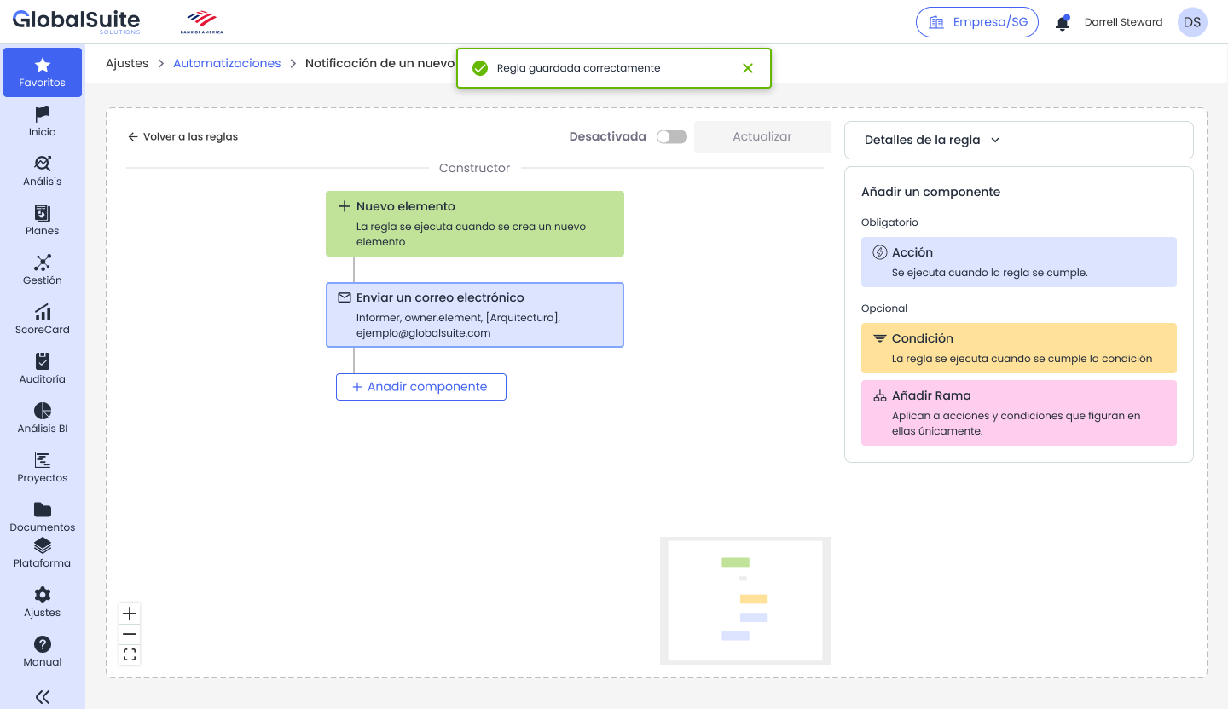Click the canvas minimap thumbnail
1228x709 pixels.
click(x=745, y=601)
